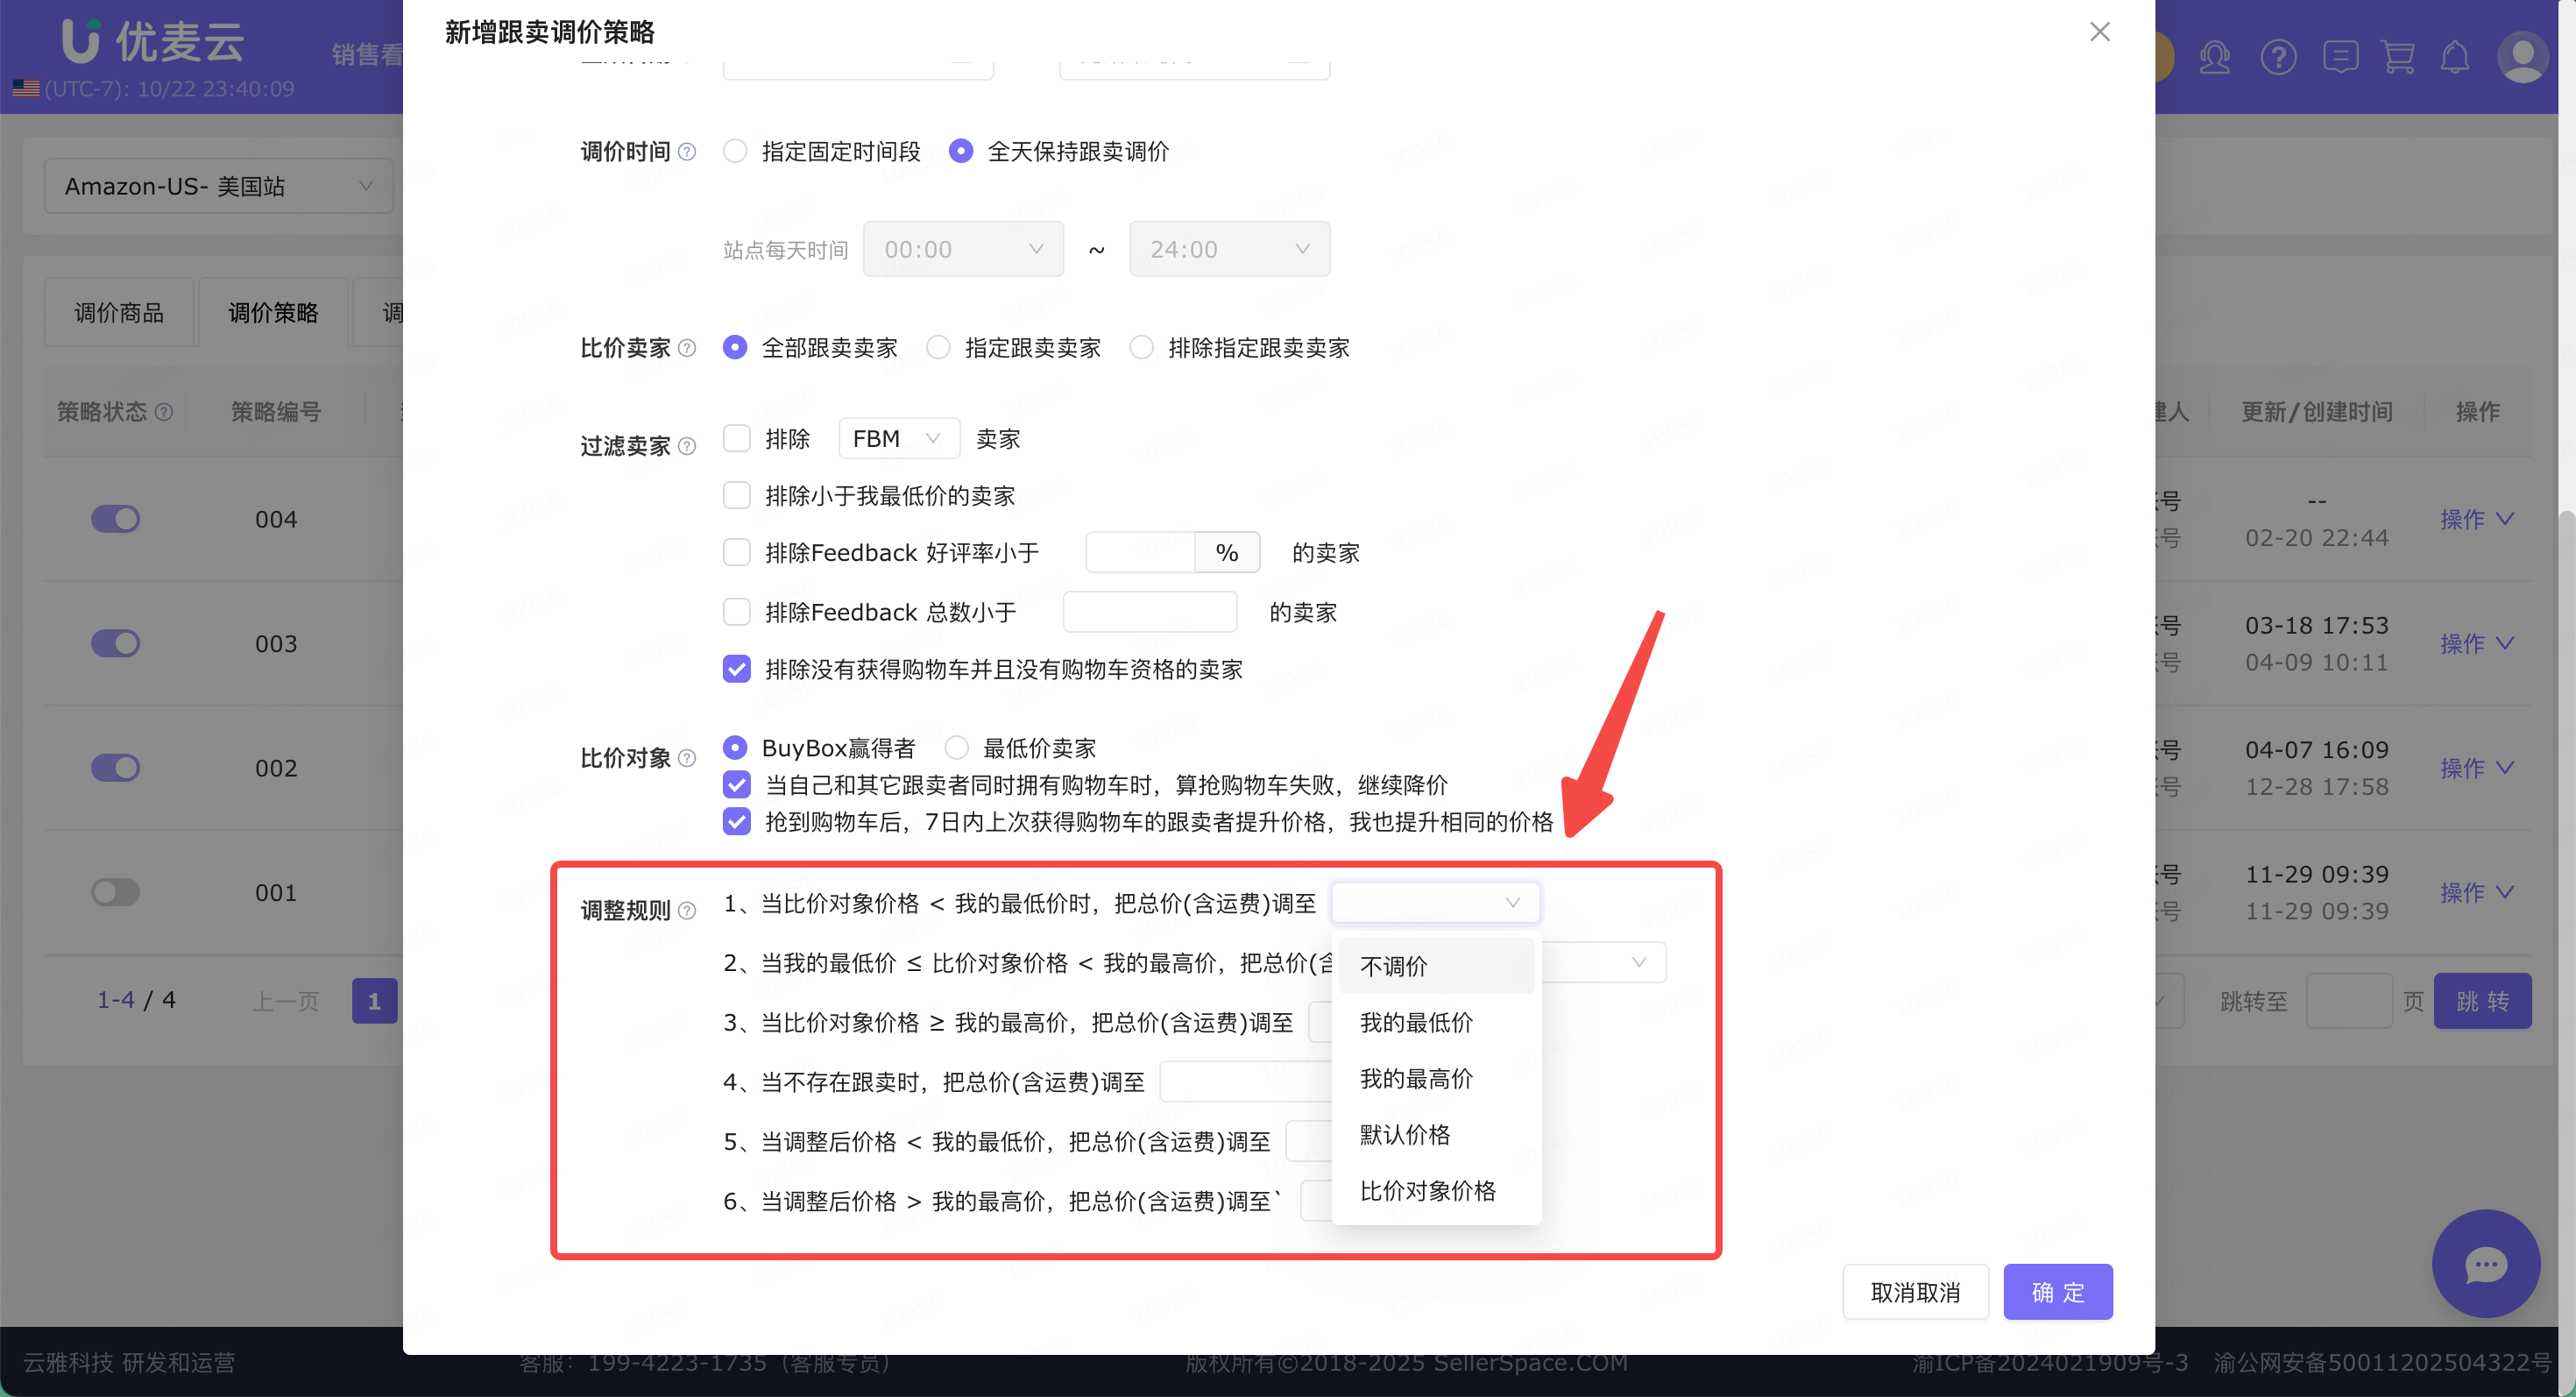Toggle off the strategy 004 switch
The width and height of the screenshot is (2576, 1397).
(115, 519)
